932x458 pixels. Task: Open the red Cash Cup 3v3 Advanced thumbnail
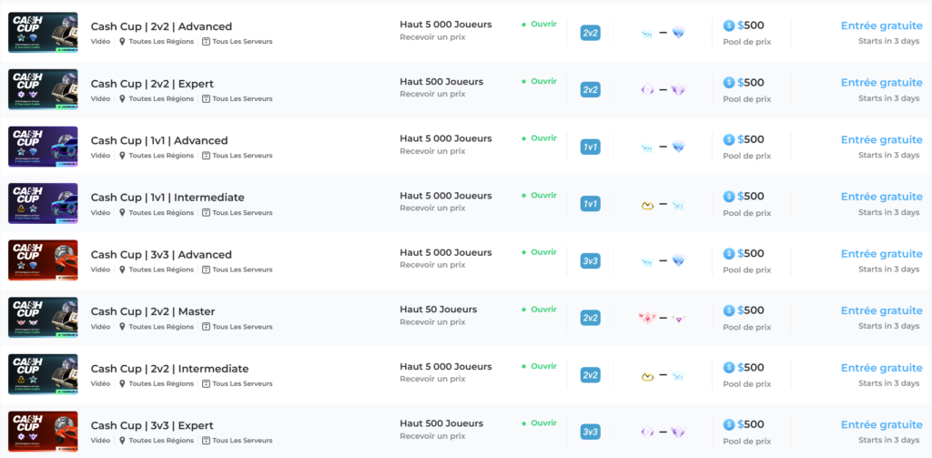click(x=43, y=260)
